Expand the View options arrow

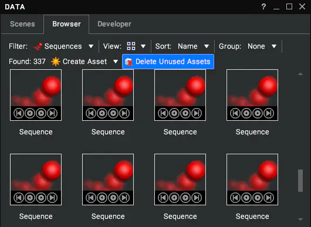click(143, 46)
